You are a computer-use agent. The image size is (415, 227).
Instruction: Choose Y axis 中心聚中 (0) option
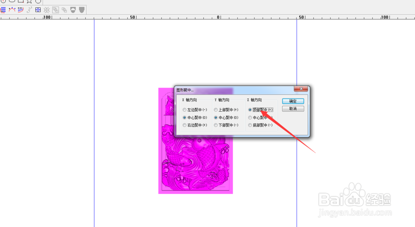226,117
